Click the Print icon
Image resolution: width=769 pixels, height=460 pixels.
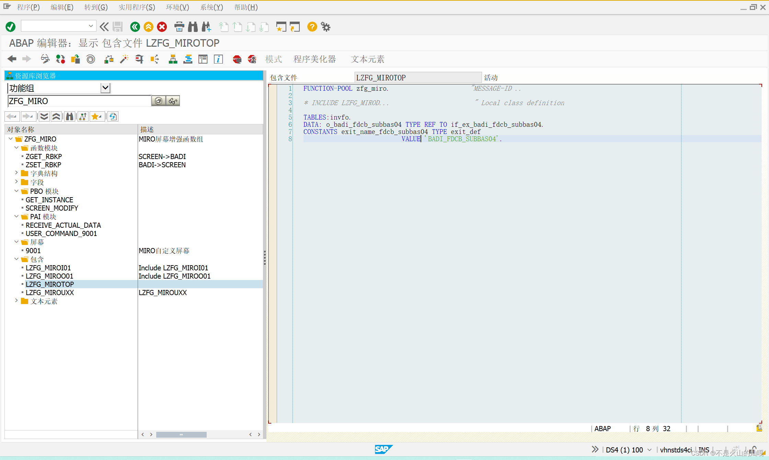[179, 26]
